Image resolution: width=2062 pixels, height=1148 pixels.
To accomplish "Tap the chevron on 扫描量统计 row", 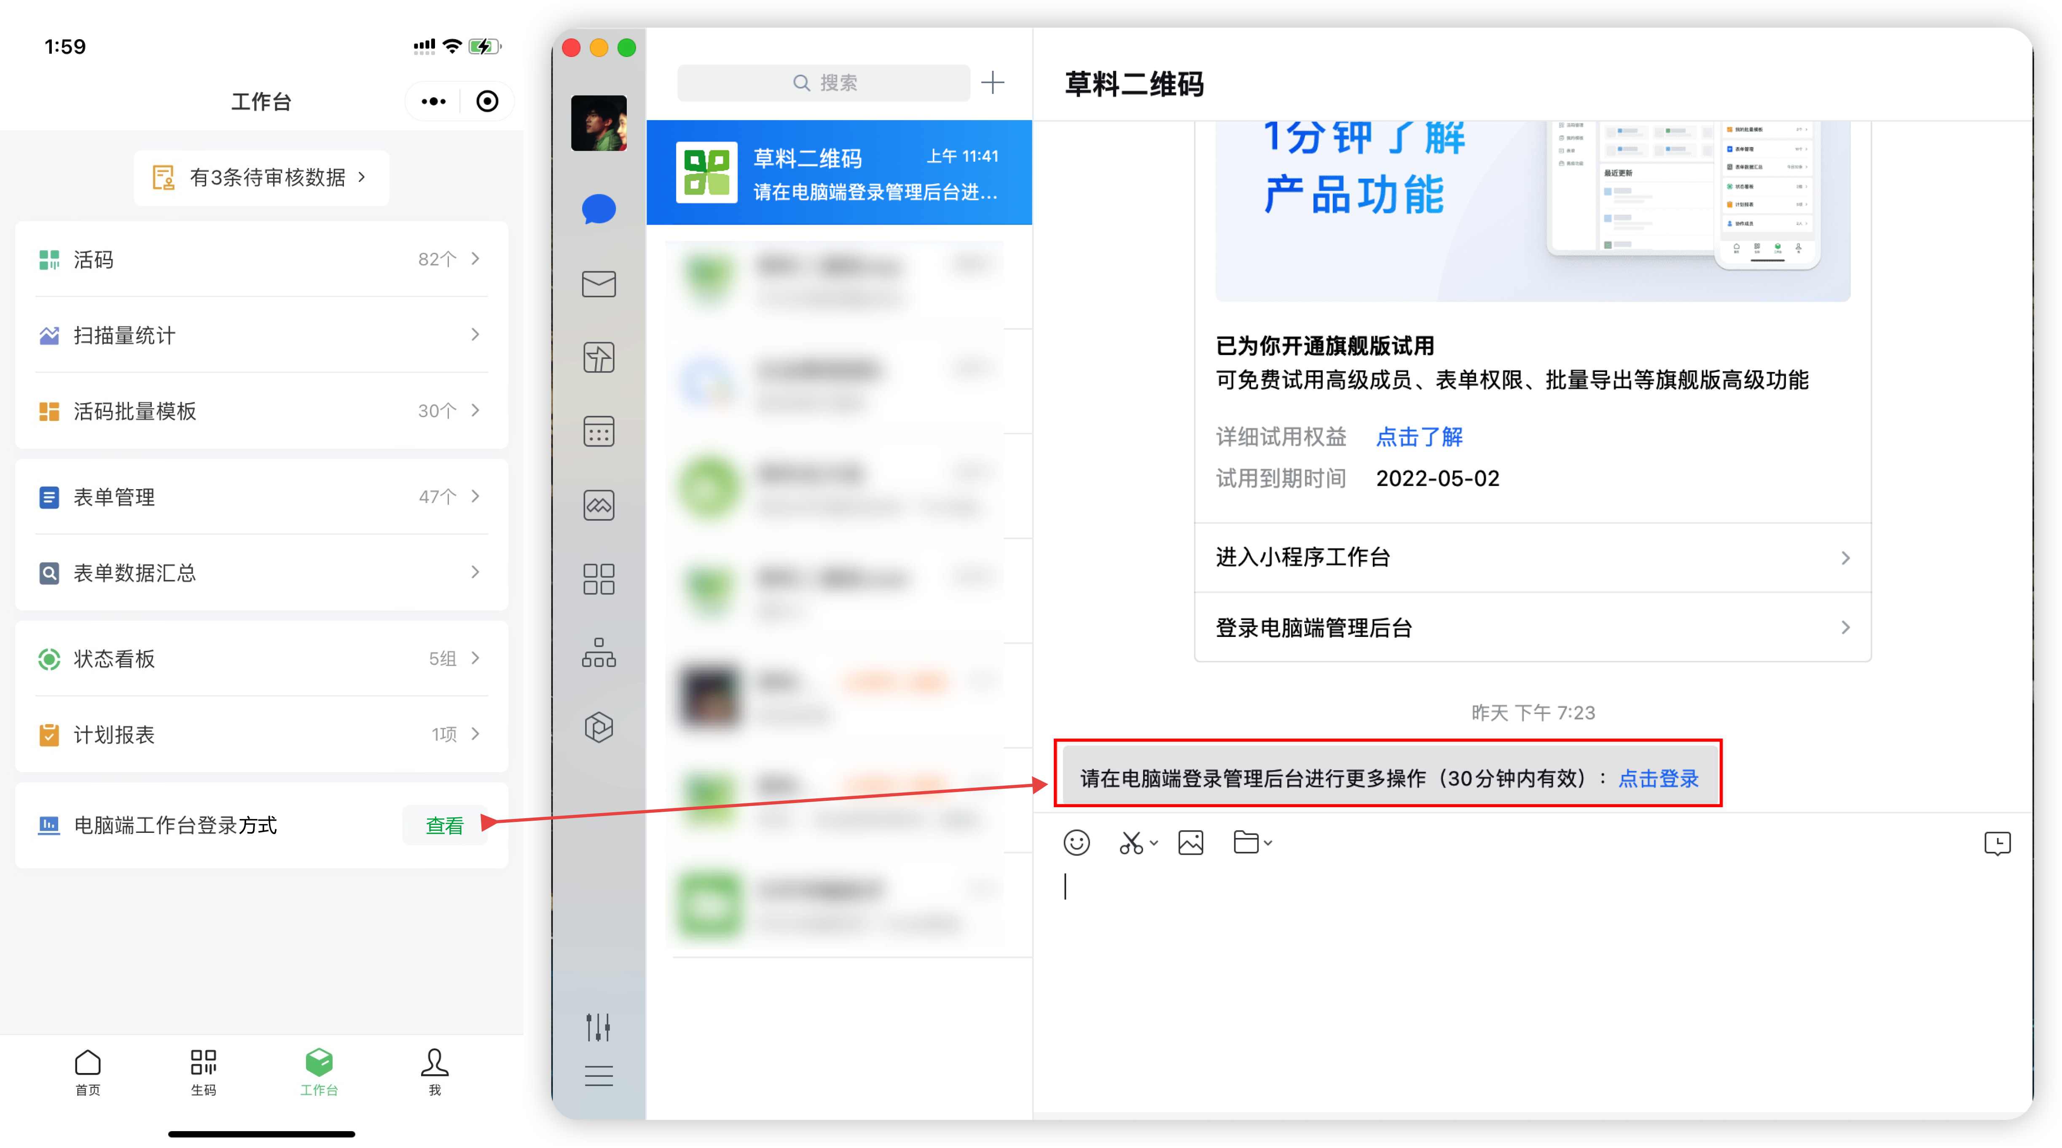I will click(475, 334).
